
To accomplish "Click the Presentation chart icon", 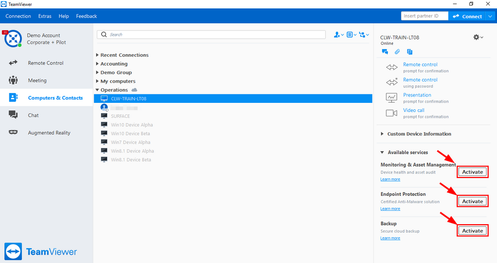I will [391, 97].
